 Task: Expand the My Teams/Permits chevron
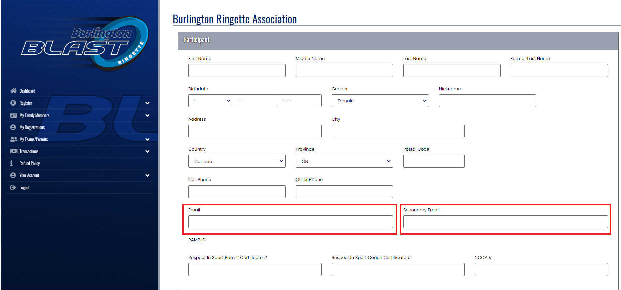[147, 139]
